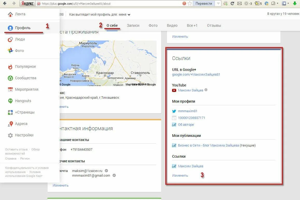This screenshot has width=300, height=200.
Task: Open the bookmarks star panel icon
Action: click(284, 3)
